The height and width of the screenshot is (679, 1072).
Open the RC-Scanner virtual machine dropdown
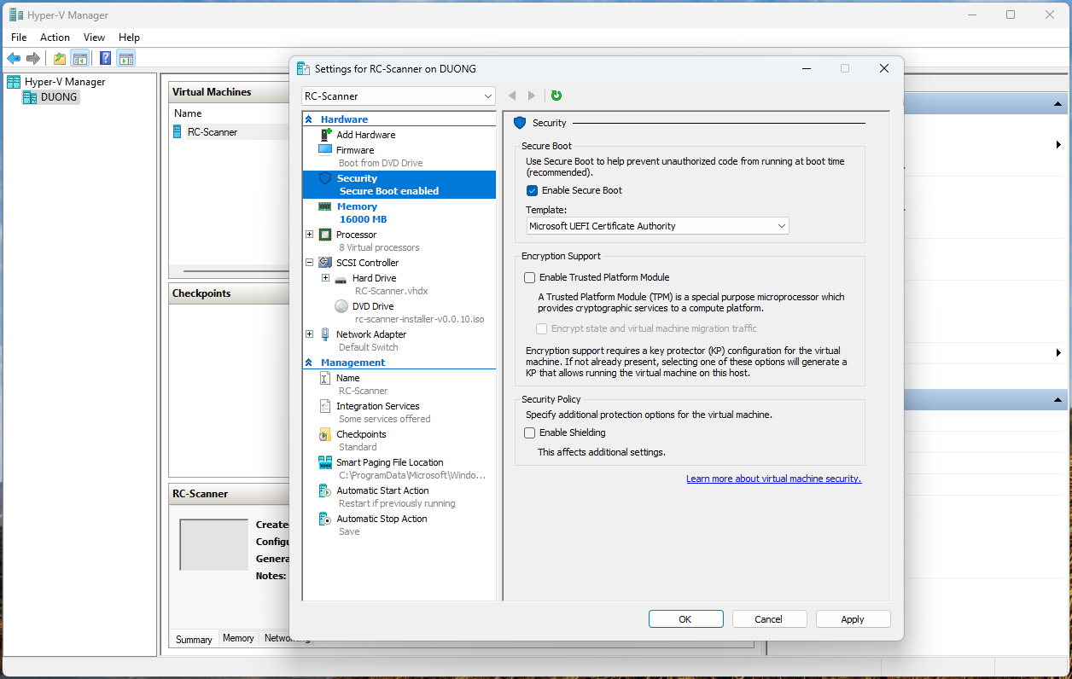click(x=399, y=96)
